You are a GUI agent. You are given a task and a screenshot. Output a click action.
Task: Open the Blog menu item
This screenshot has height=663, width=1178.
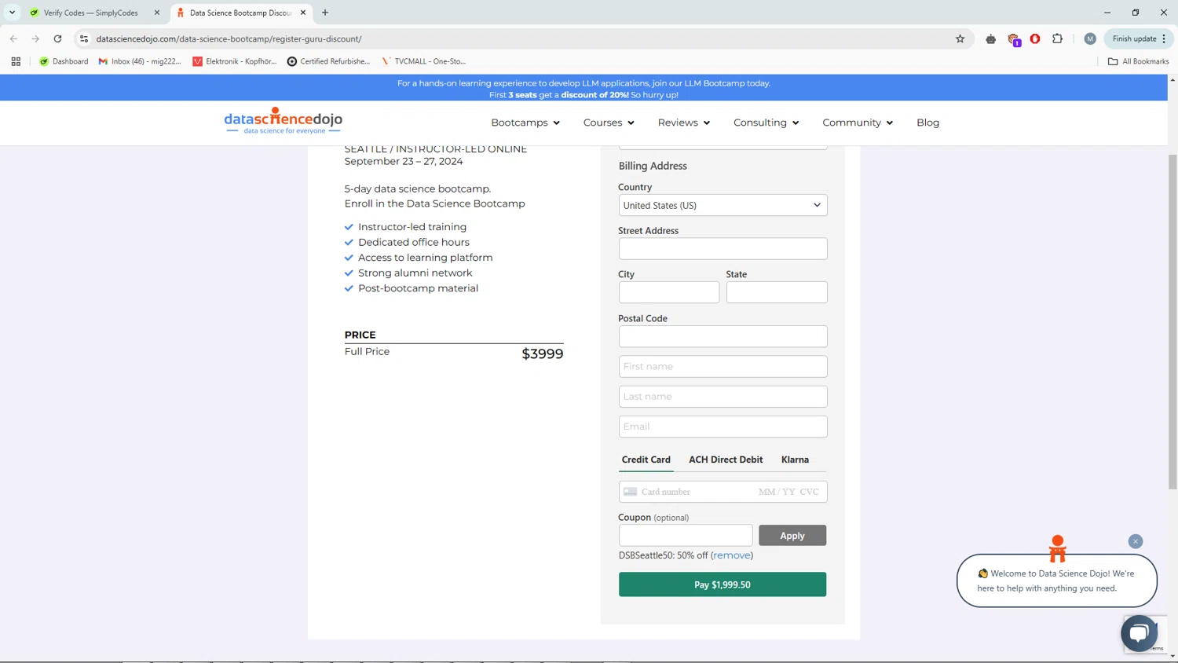[x=927, y=123]
